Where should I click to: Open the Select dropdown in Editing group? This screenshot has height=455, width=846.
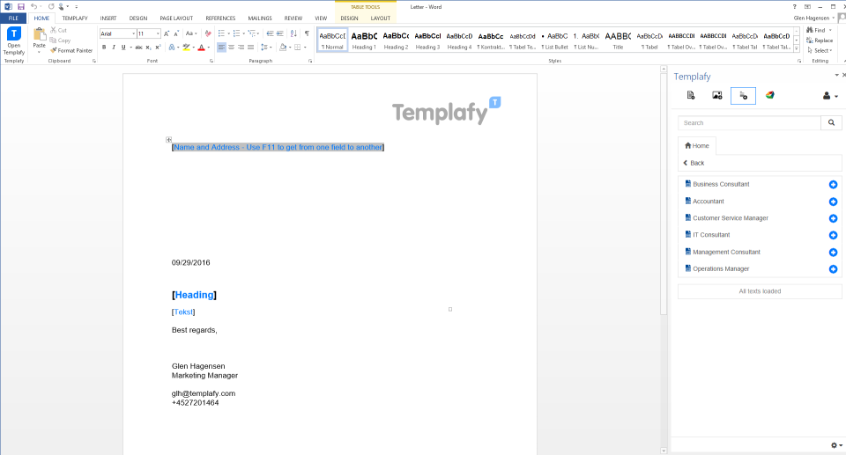[x=820, y=50]
